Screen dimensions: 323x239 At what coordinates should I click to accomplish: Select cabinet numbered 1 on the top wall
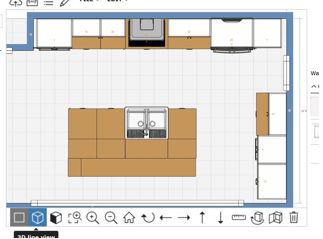[x=54, y=33]
